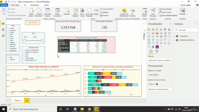Select the donut chart visualization icon
Screen dimensions: 199x112
pos(161,36)
